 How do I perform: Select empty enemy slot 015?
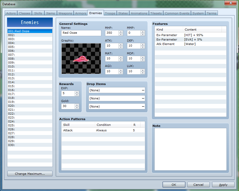pos(30,86)
